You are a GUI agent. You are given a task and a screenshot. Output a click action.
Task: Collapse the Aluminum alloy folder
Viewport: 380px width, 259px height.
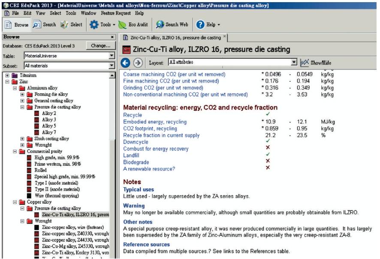15,88
